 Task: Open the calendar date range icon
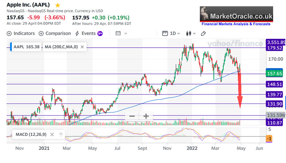pos(118,33)
